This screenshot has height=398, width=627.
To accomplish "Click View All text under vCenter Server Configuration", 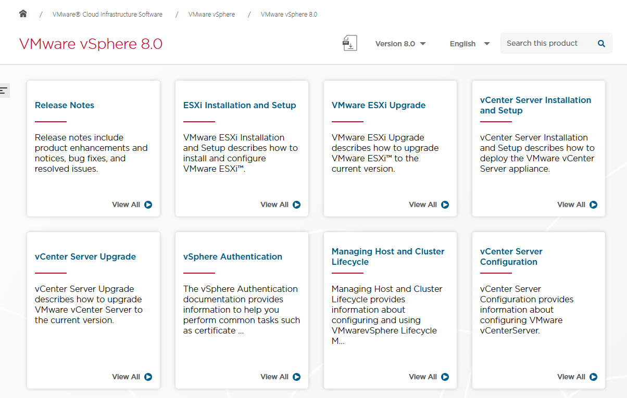I will pos(571,377).
